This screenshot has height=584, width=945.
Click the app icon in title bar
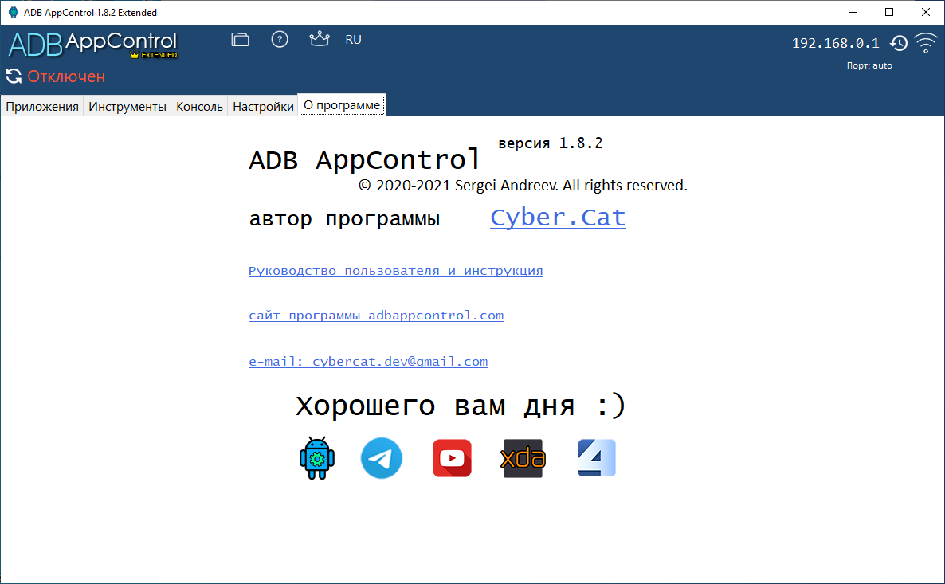(14, 12)
